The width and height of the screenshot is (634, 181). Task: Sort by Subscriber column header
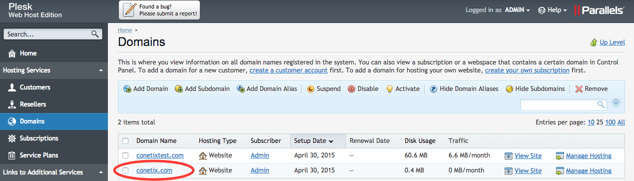point(266,141)
